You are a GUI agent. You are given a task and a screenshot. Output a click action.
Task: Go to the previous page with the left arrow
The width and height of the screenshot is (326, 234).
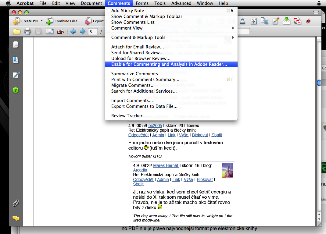pyautogui.click(x=73, y=32)
